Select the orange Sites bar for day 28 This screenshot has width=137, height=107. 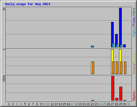[x=117, y=68]
